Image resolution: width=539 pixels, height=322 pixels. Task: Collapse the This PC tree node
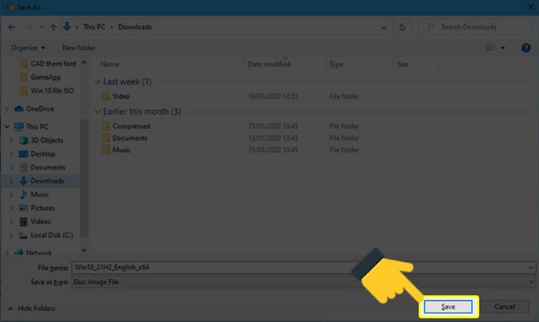[x=7, y=127]
